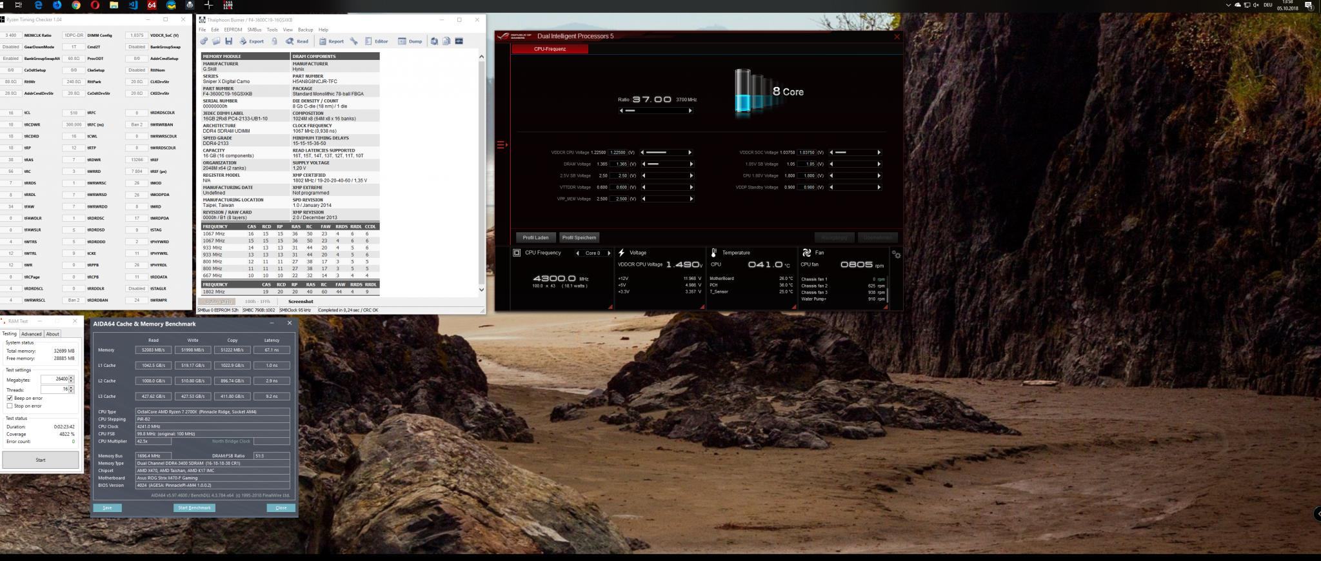Switch to the About tab in RAM Test

click(x=52, y=334)
